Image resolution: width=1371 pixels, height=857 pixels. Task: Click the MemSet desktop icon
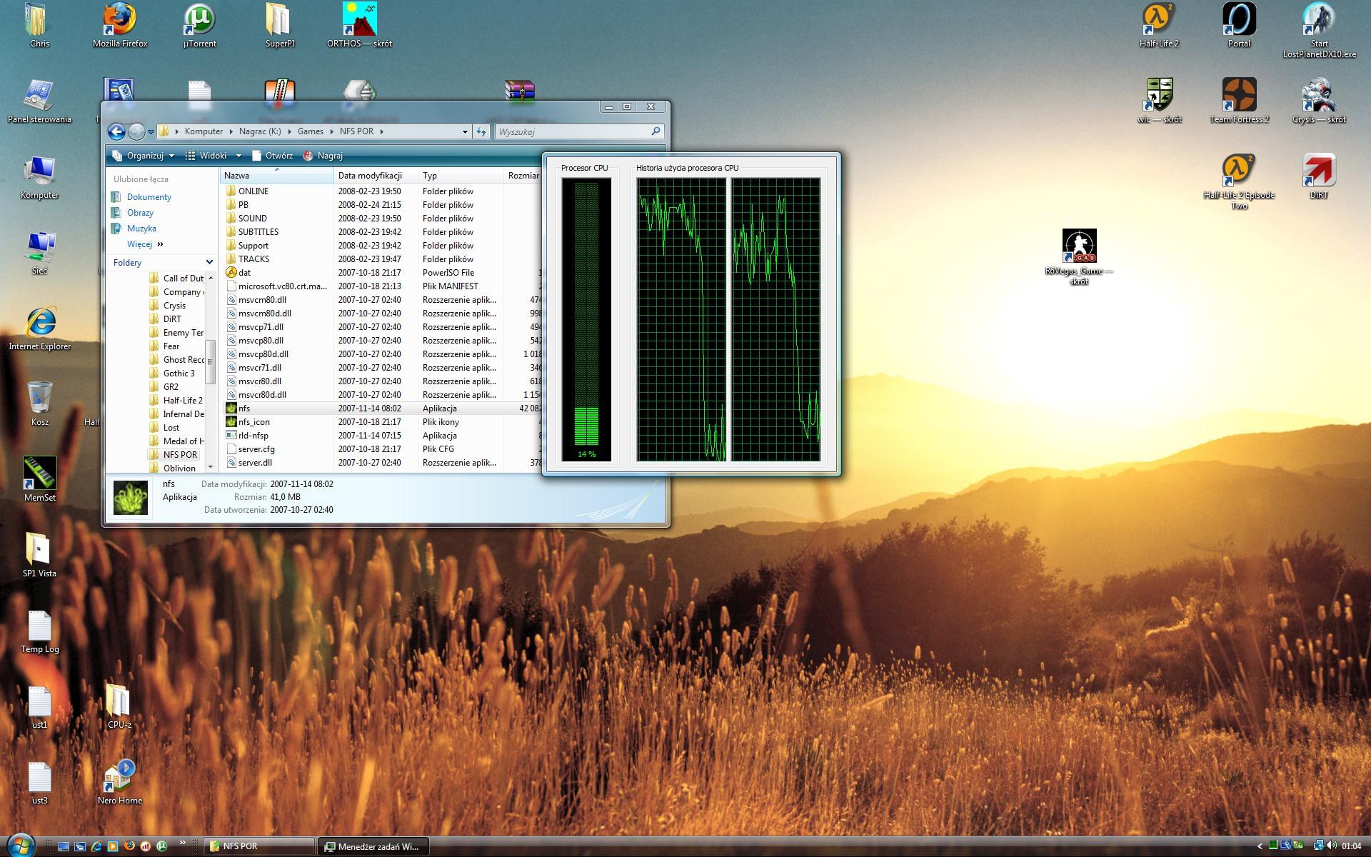click(39, 474)
